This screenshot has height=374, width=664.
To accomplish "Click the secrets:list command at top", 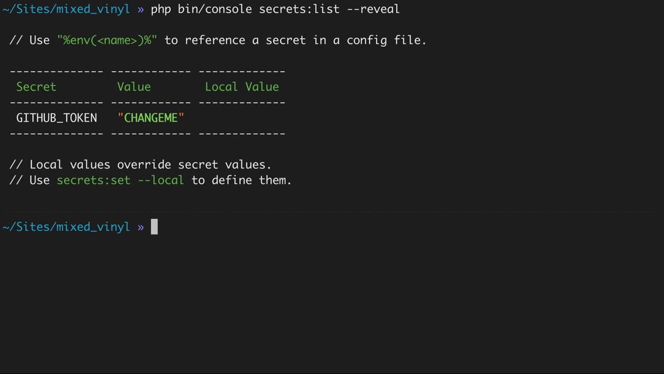I will point(300,9).
